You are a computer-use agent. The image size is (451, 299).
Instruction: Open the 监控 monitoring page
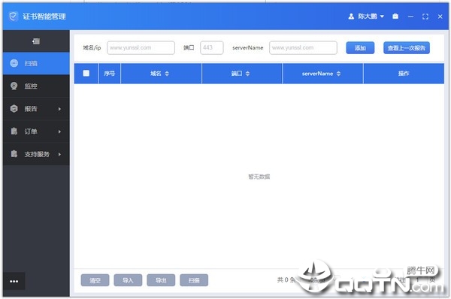(x=36, y=86)
